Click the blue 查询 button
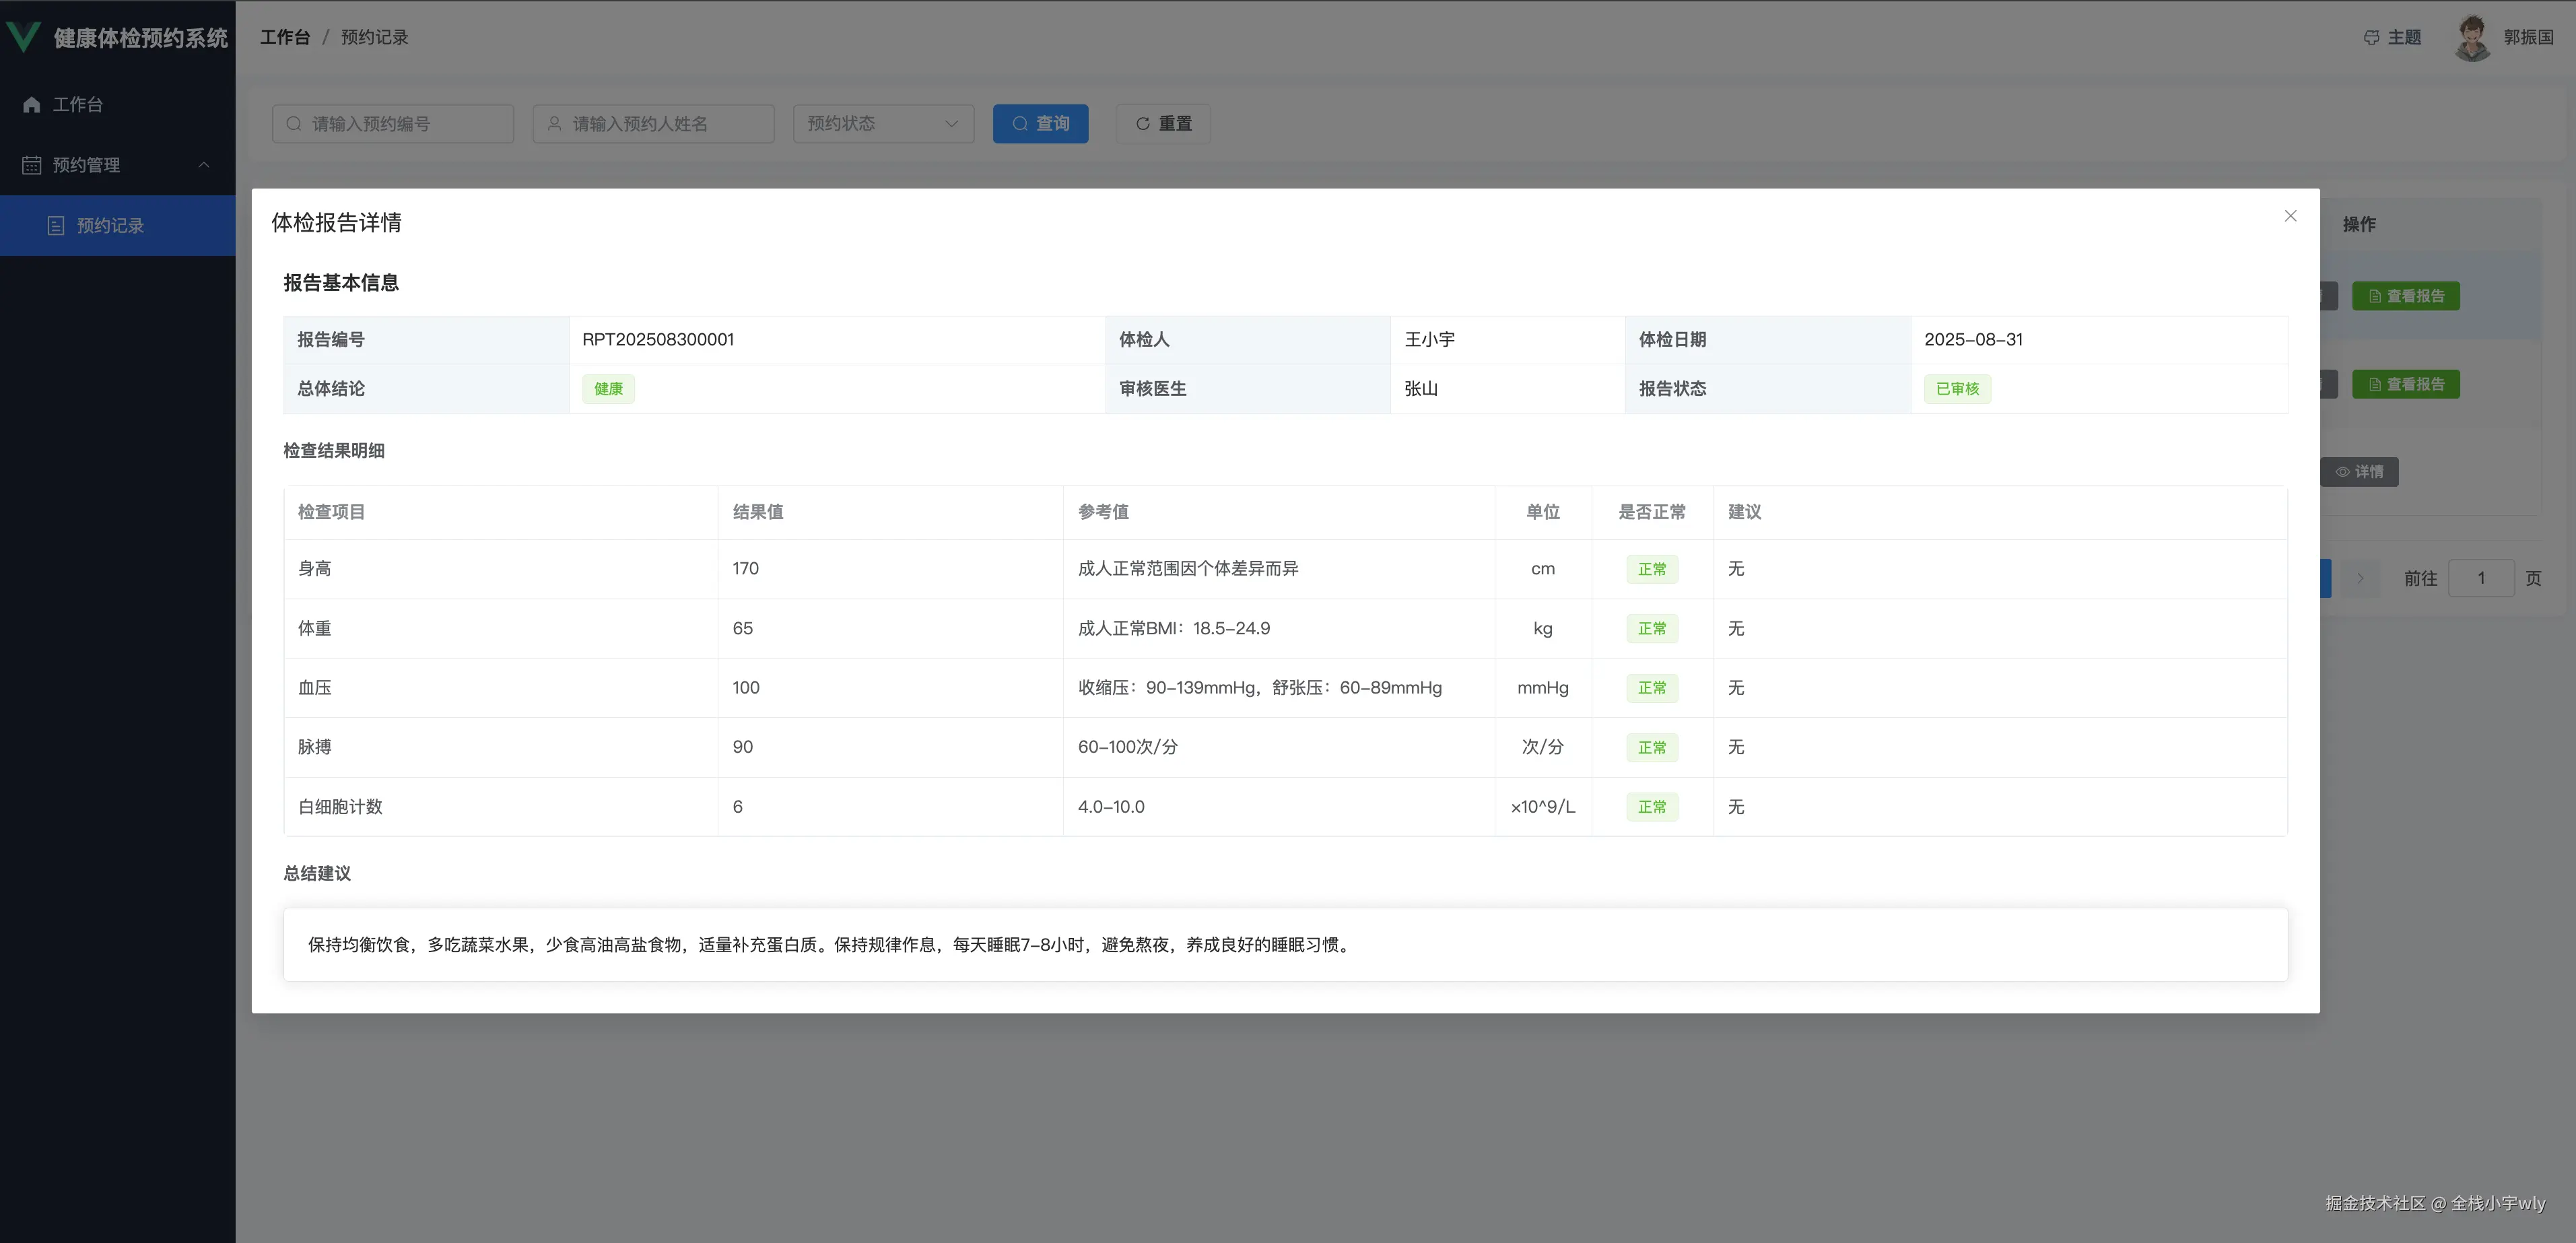Image resolution: width=2576 pixels, height=1243 pixels. (x=1040, y=124)
